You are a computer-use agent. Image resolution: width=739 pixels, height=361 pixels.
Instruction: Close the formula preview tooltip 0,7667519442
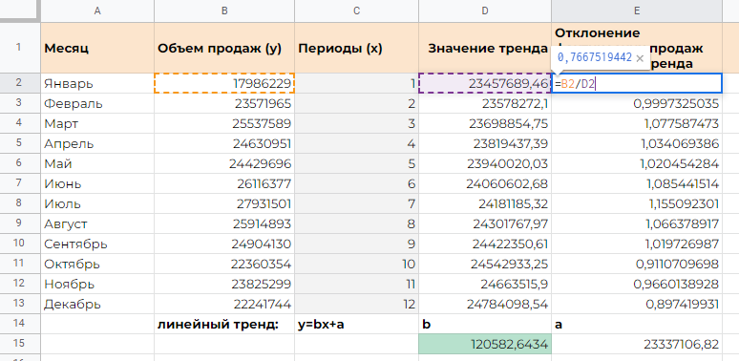click(x=640, y=58)
